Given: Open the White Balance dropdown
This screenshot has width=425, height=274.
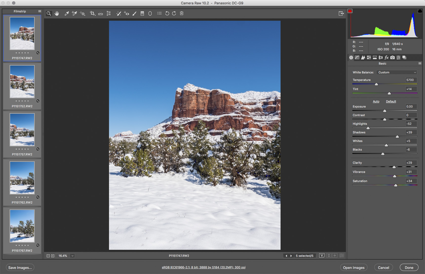Looking at the screenshot, I should [397, 72].
